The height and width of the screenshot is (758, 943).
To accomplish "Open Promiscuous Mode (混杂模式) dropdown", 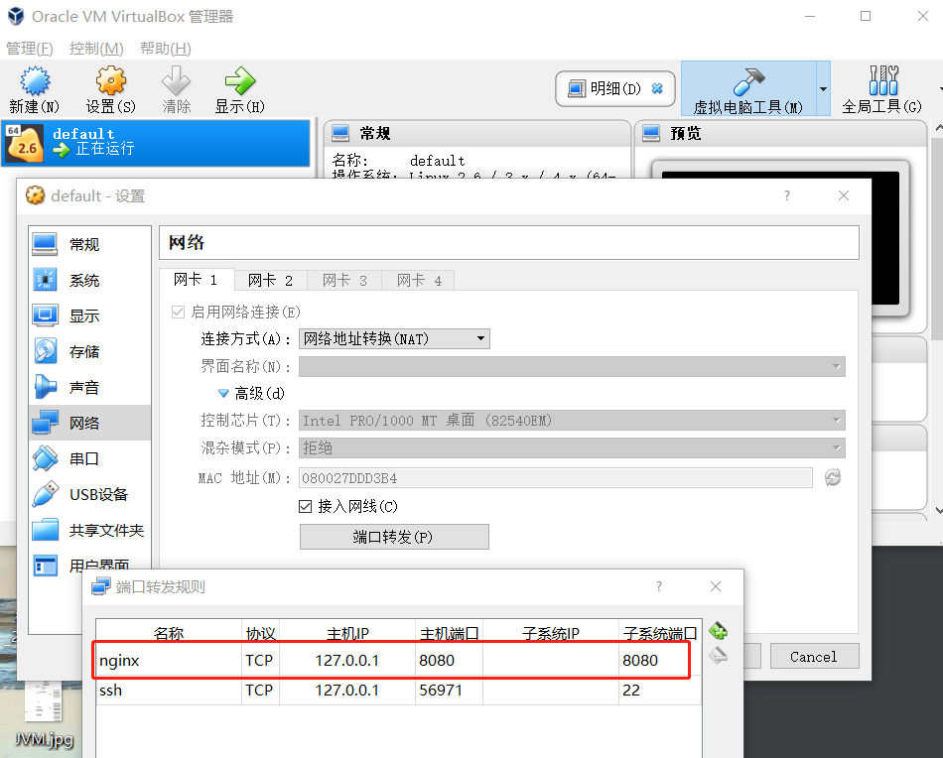I will click(572, 447).
